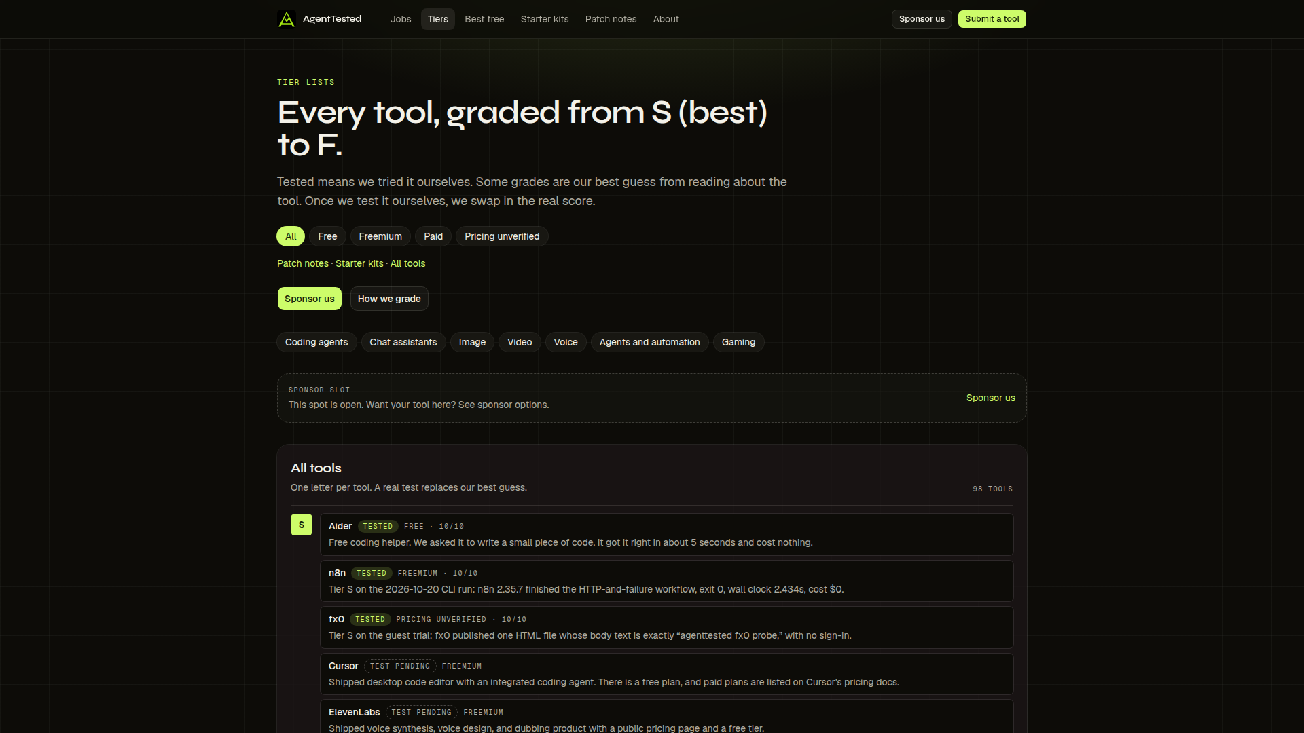Open the Jobs nav item
This screenshot has width=1304, height=733.
(401, 19)
